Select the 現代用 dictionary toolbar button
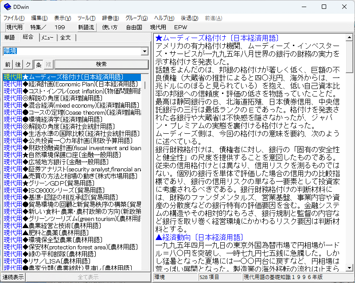 tap(14, 27)
